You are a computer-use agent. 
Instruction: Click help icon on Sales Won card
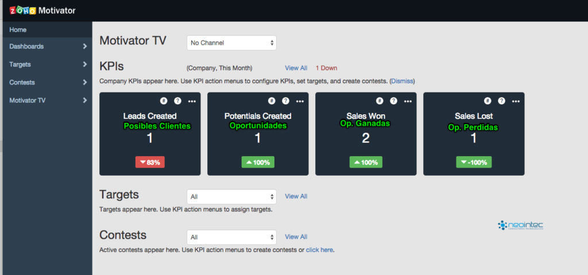[393, 100]
